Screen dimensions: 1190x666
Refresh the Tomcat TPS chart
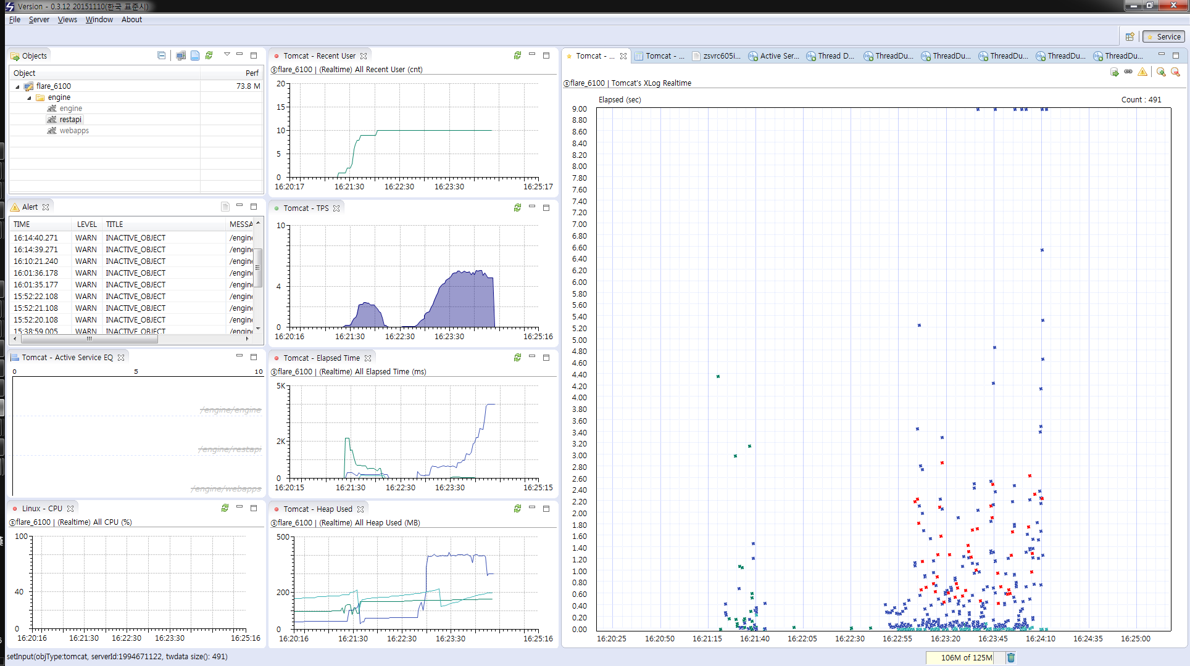tap(517, 208)
